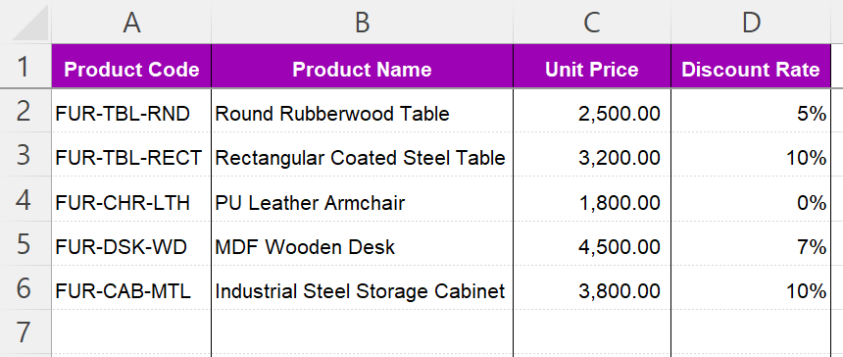843x357 pixels.
Task: Click the Discount Rate header cell
Action: pyautogui.click(x=751, y=66)
